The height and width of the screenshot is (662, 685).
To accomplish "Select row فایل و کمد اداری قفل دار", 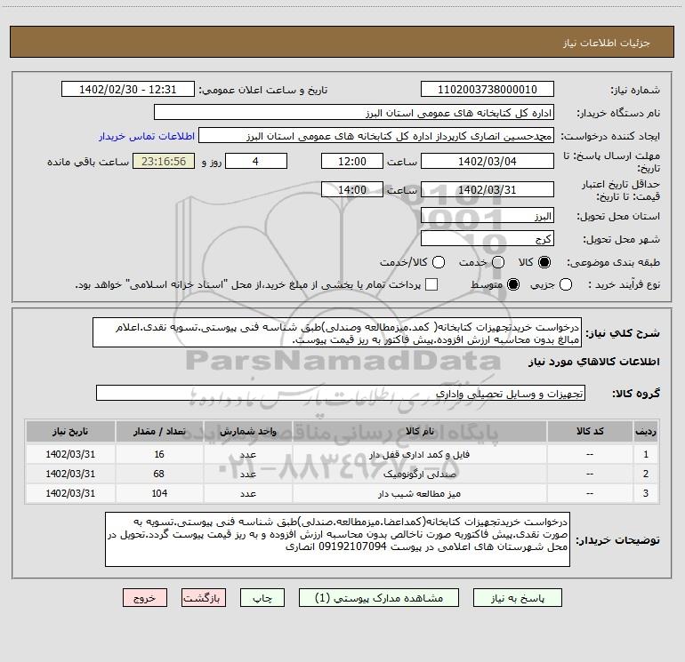I will (x=342, y=454).
